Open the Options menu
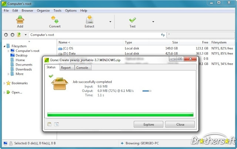237x149 pixels. pos(71,11)
